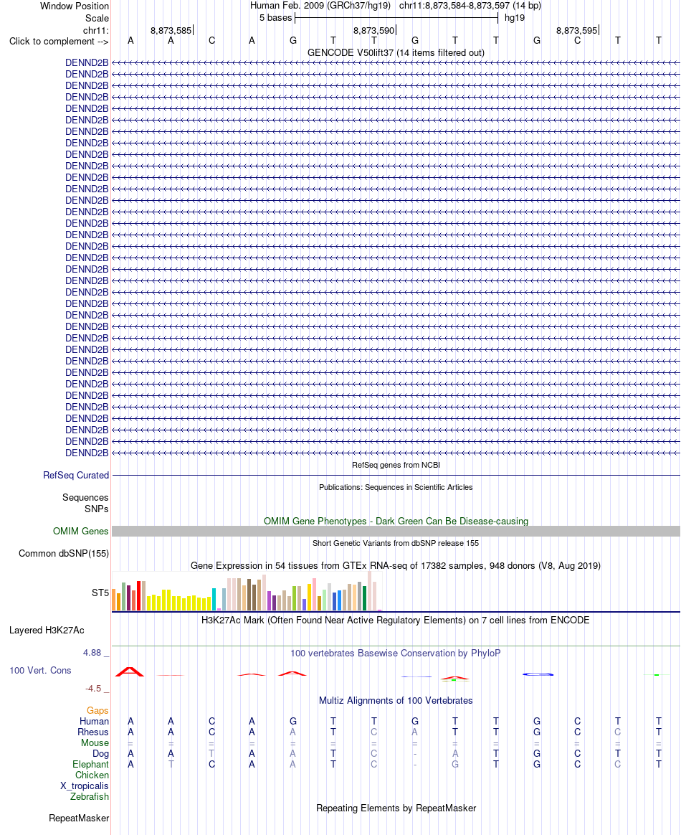This screenshot has width=681, height=835.
Task: Open the RefSeq Curated track label
Action: pyautogui.click(x=76, y=475)
